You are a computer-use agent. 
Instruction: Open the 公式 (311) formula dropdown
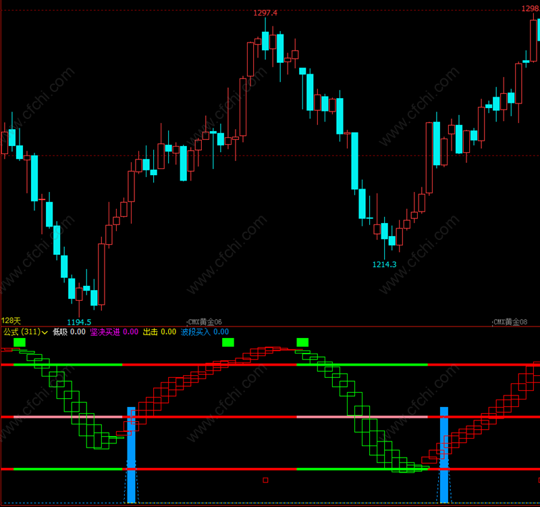click(26, 332)
